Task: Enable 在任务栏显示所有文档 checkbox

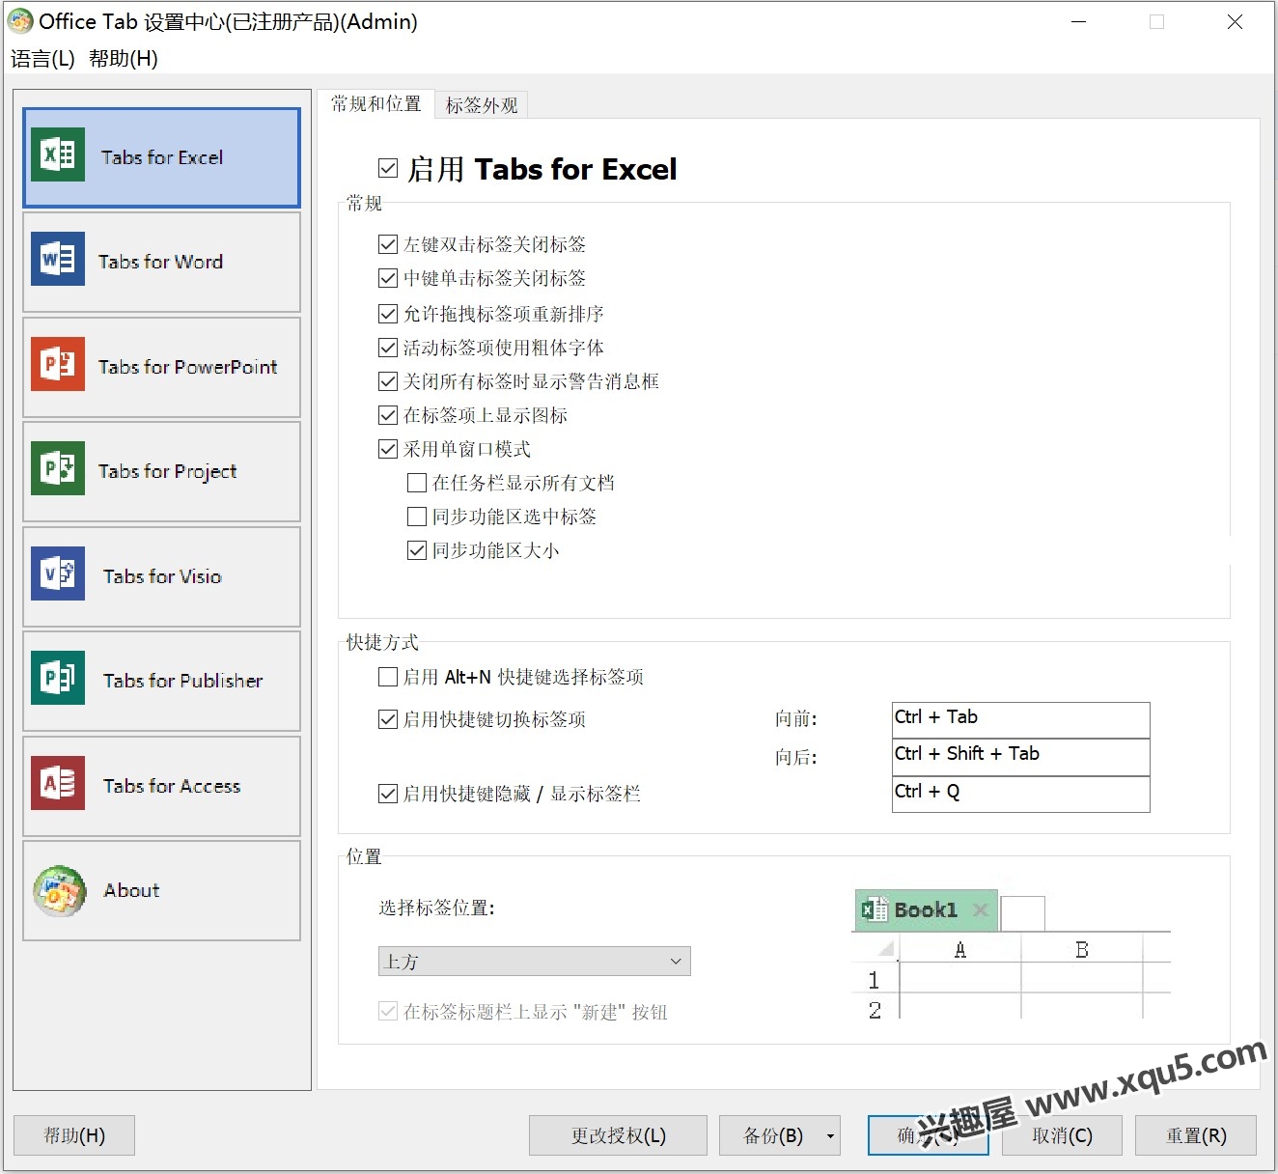Action: (417, 483)
